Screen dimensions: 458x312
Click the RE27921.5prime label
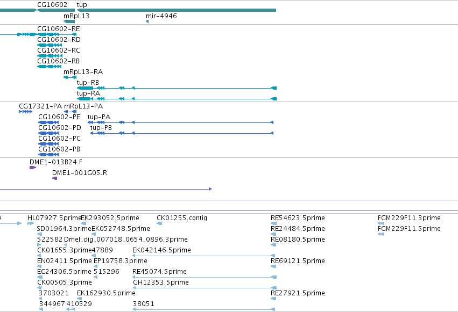(x=298, y=293)
